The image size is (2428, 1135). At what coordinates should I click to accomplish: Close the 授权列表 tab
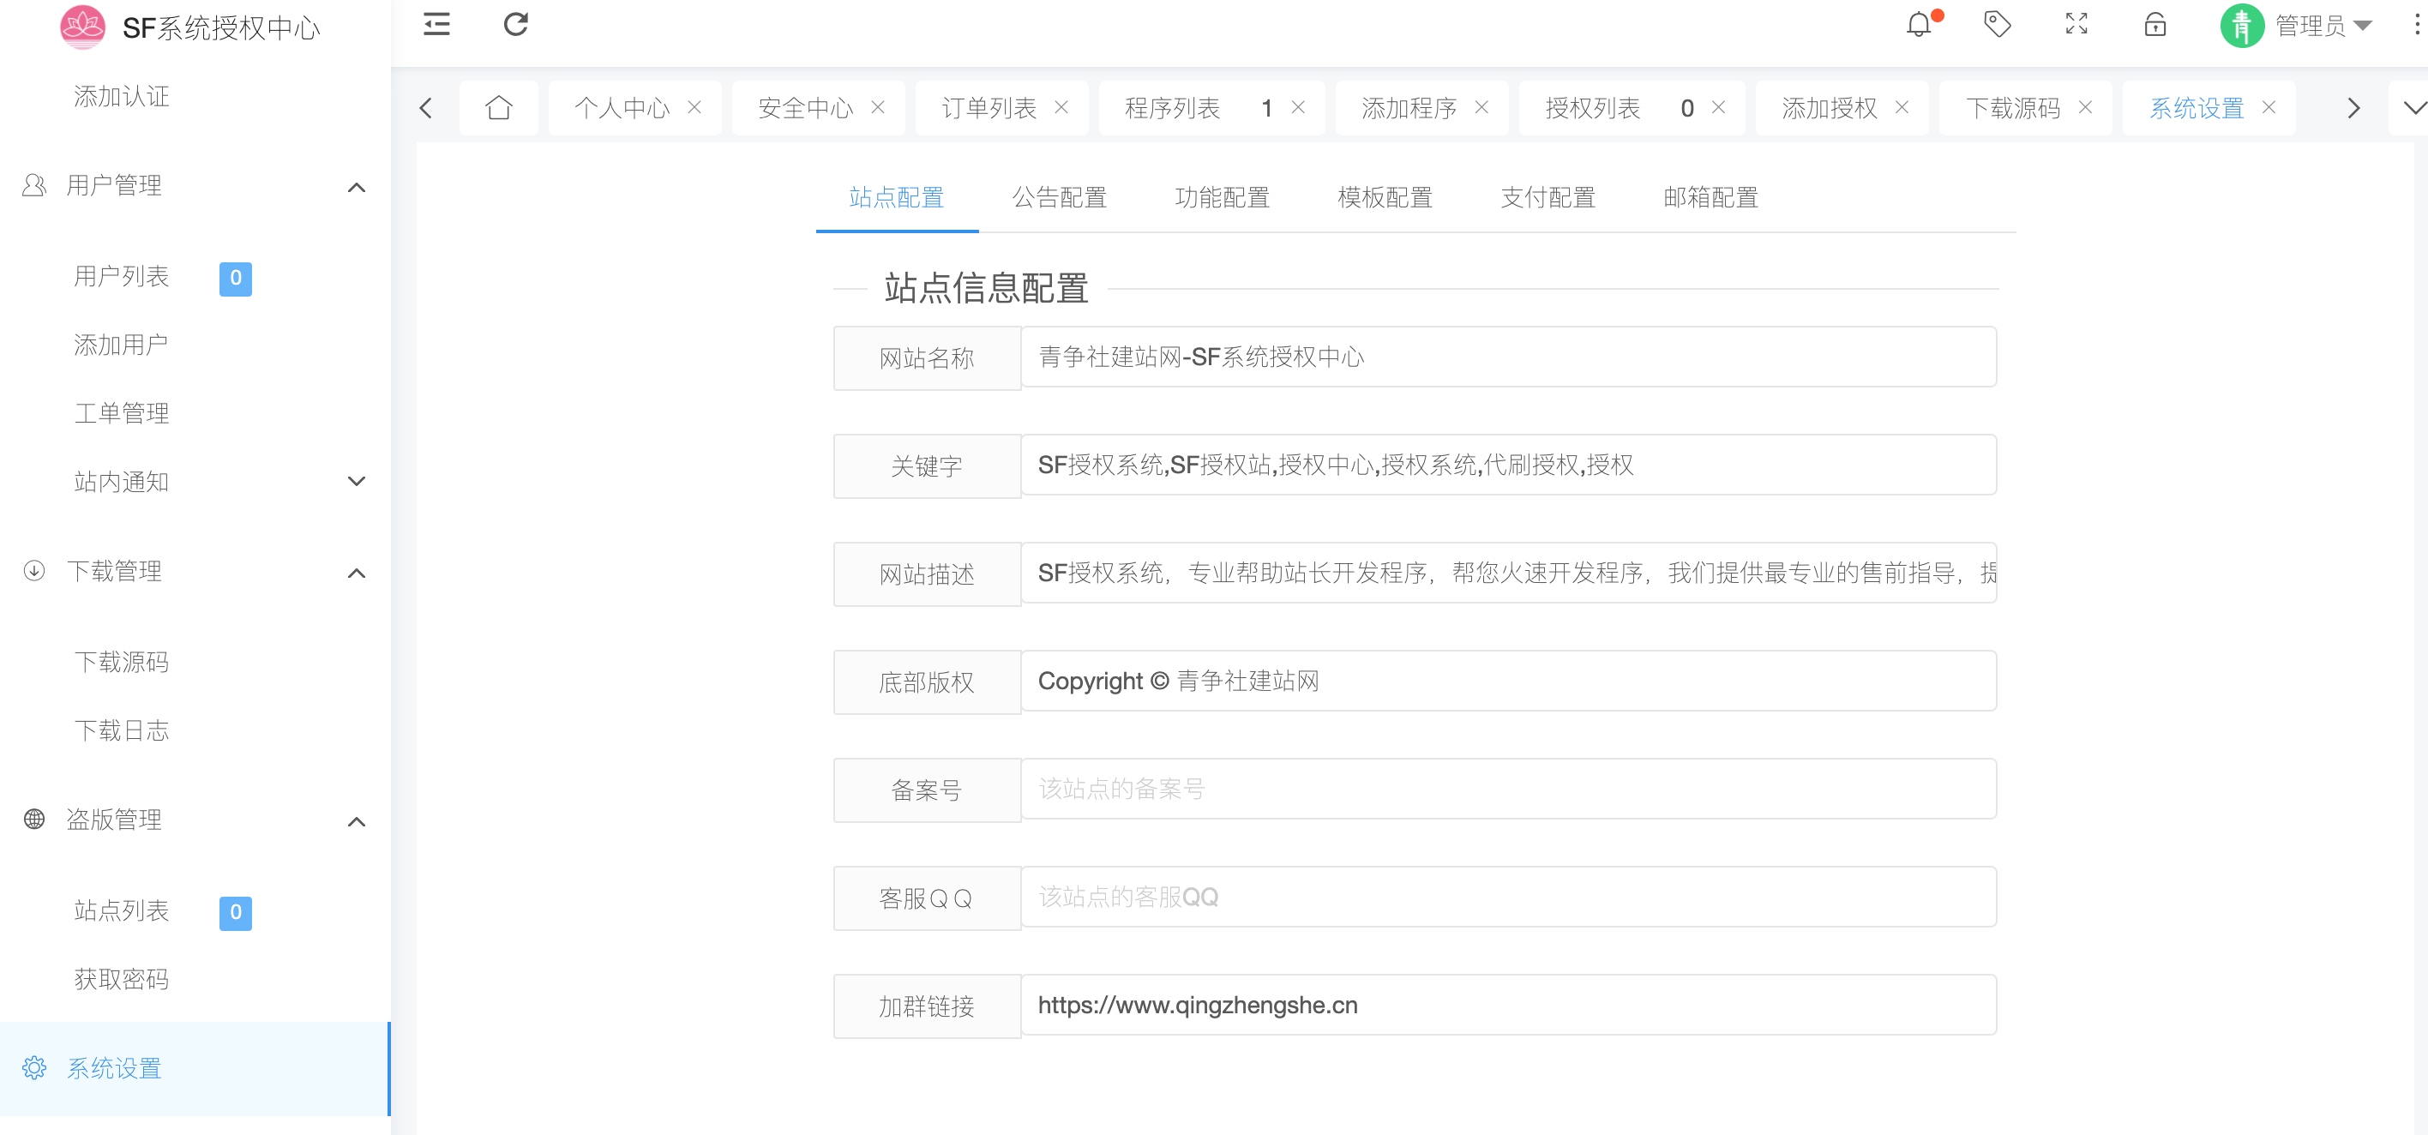click(1718, 107)
